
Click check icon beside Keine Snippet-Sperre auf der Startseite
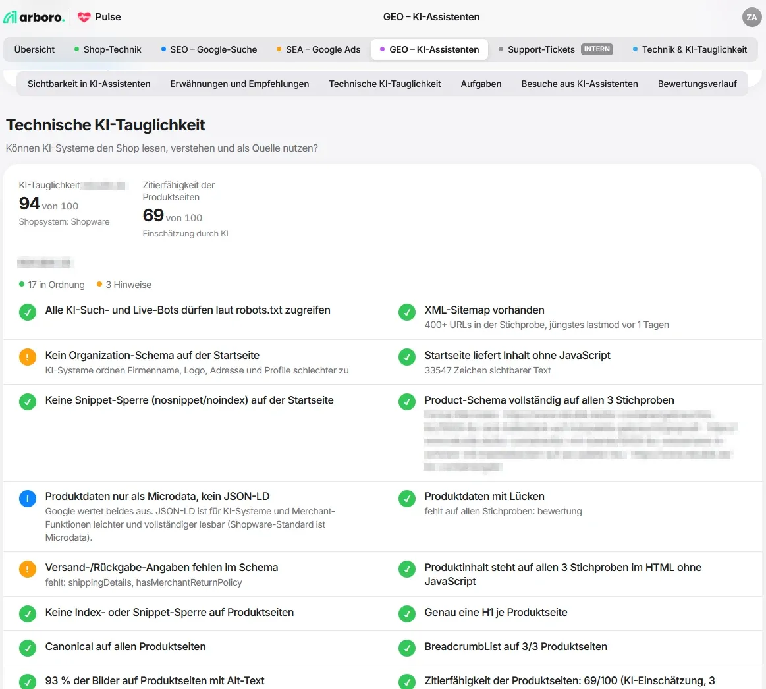click(28, 402)
